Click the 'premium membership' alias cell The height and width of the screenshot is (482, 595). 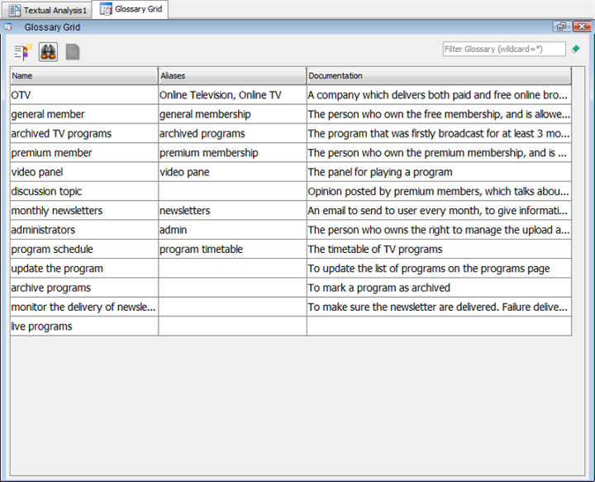(232, 153)
